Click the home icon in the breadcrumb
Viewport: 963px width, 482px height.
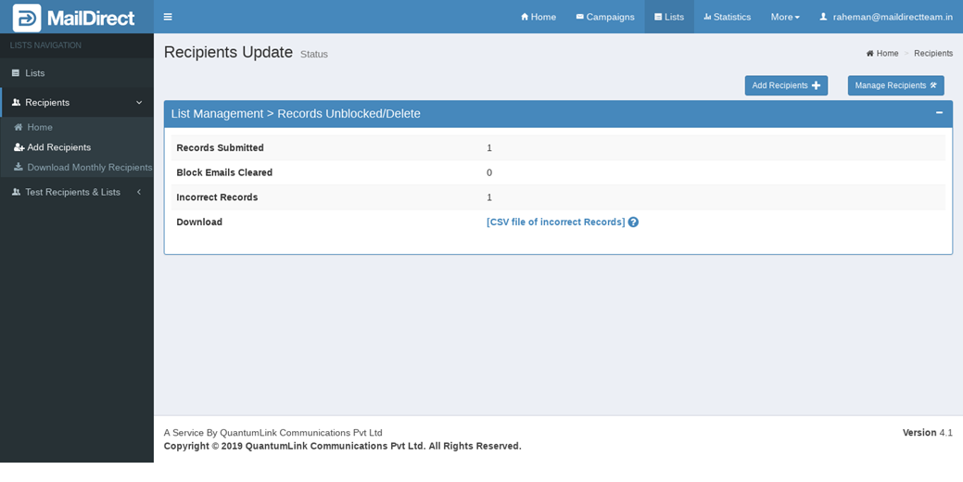click(869, 54)
